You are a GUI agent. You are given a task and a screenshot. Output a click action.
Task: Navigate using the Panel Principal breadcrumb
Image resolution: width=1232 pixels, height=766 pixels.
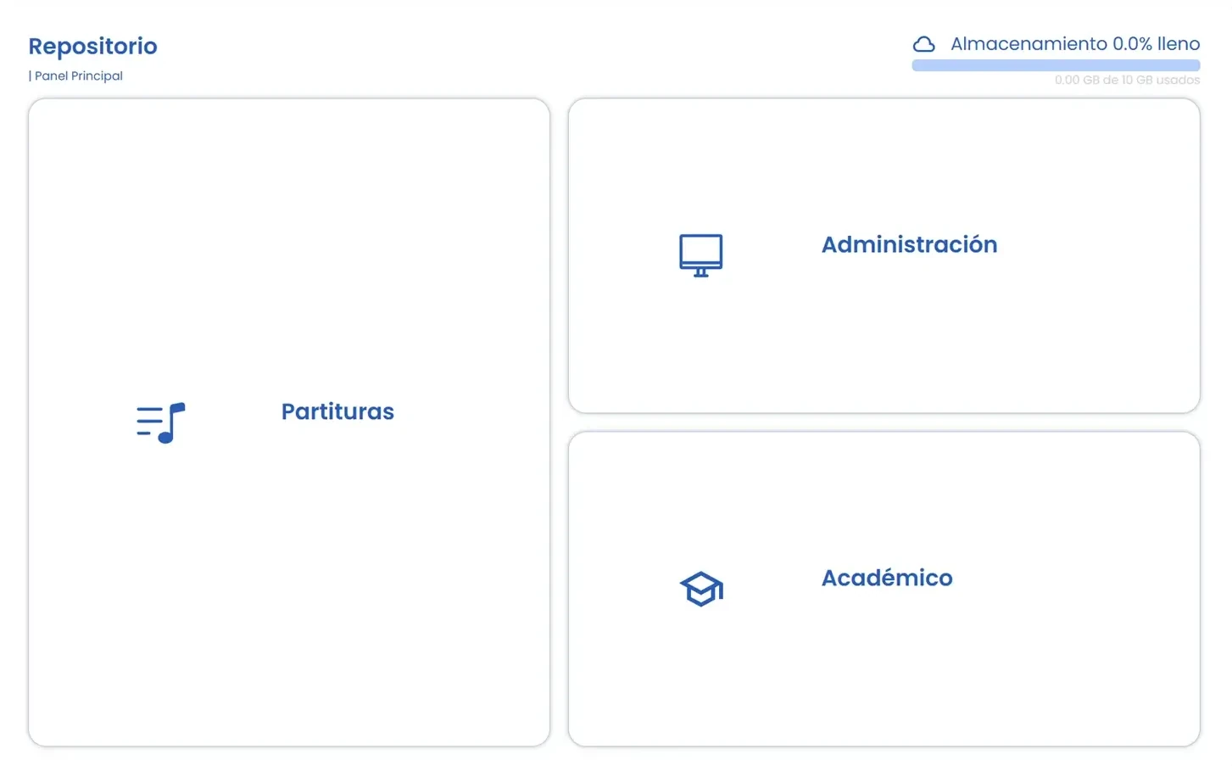click(x=78, y=75)
